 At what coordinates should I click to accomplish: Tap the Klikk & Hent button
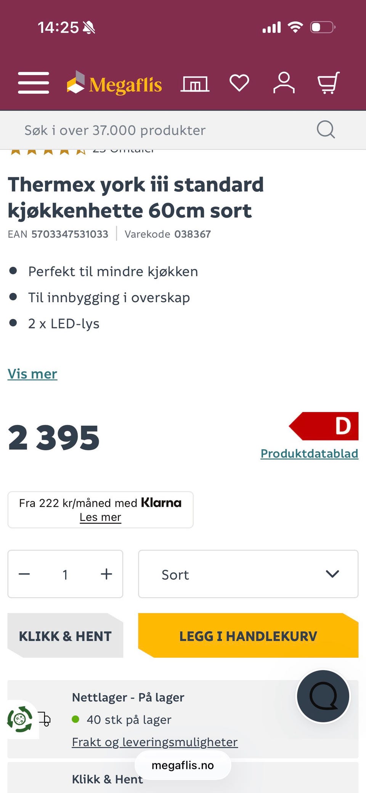click(x=65, y=636)
